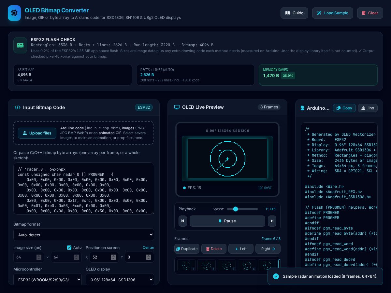Screen dimensions: 391x293
Task: Click the 35.9% memory saved badge
Action: 288,76
